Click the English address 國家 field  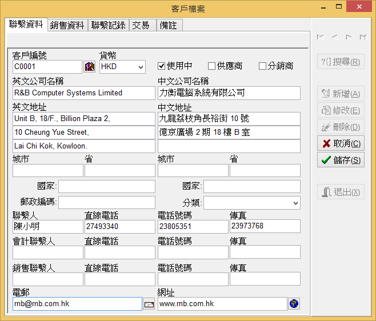[107, 187]
